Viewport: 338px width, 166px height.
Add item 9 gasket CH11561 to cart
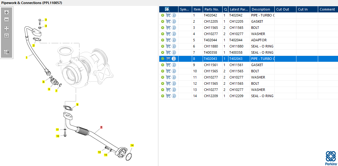tap(168, 65)
